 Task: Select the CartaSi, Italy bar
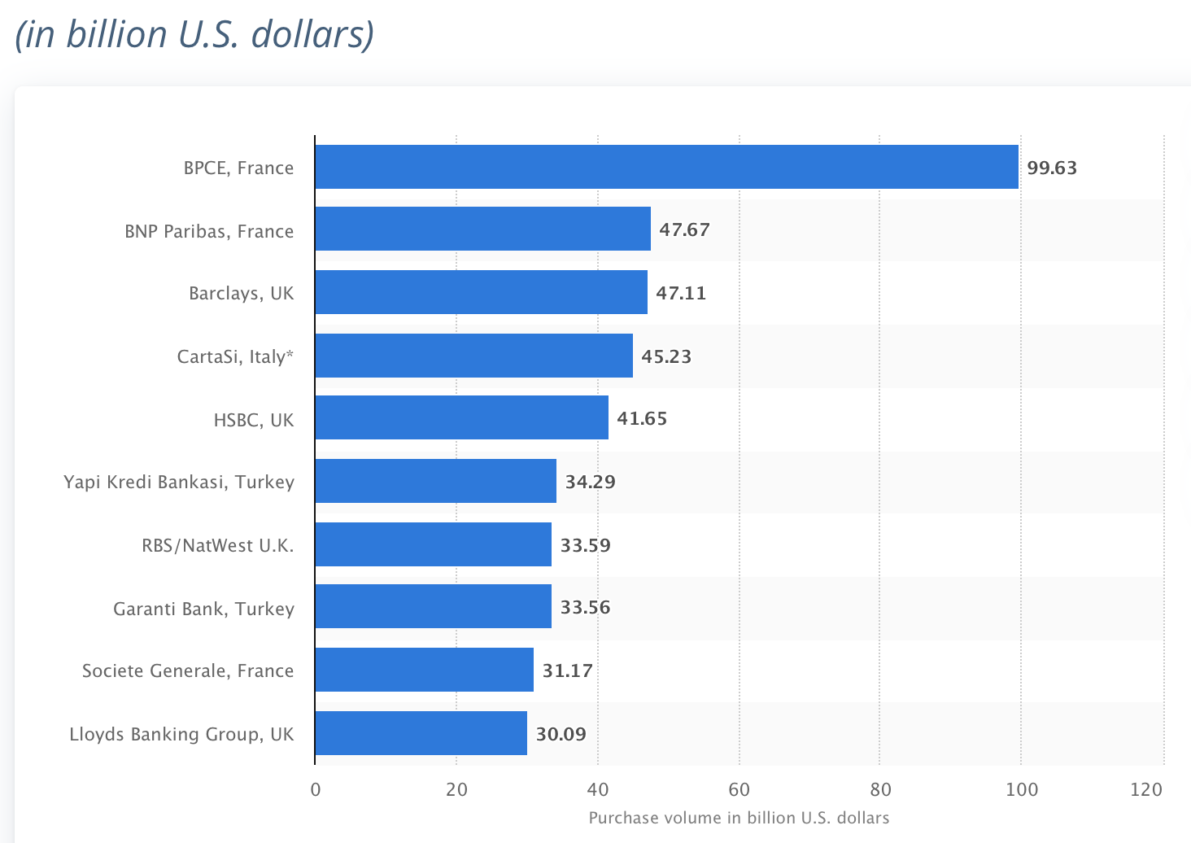474,356
